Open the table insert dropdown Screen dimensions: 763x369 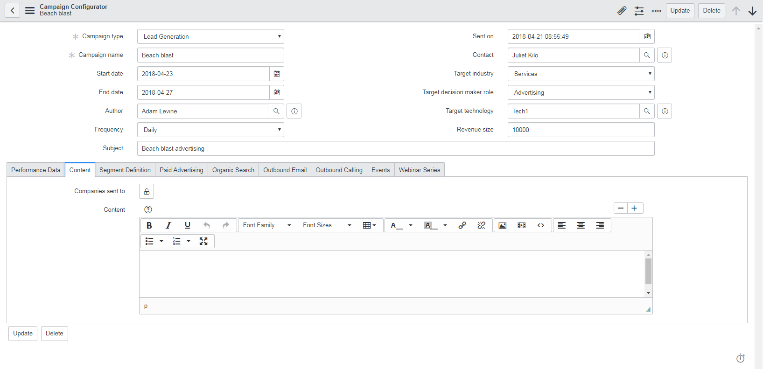coord(370,225)
